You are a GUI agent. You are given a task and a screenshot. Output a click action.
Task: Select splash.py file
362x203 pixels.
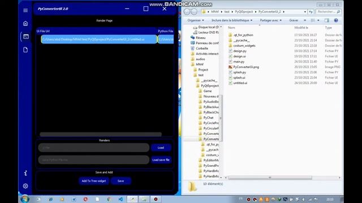tap(239, 72)
